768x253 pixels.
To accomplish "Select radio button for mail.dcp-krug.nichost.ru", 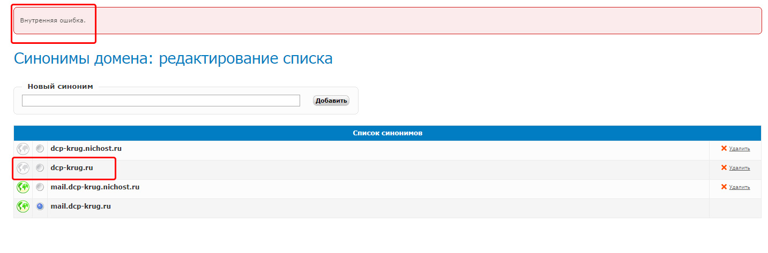I will (x=40, y=187).
